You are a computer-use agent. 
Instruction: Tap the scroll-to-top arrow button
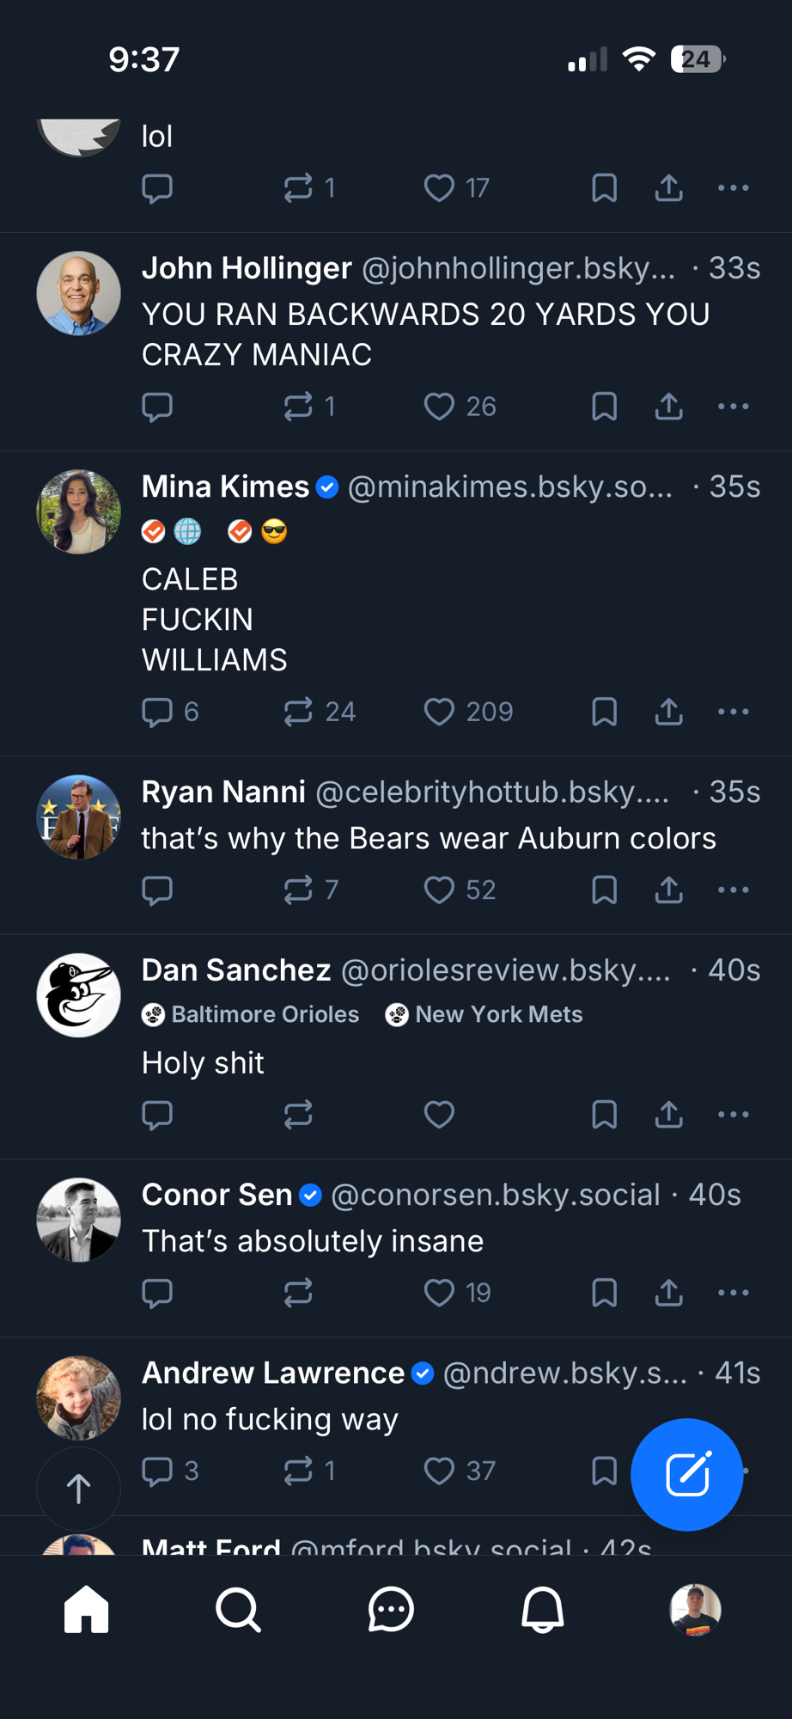pos(78,1489)
